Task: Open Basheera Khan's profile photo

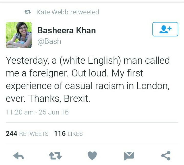Action: pyautogui.click(x=19, y=35)
